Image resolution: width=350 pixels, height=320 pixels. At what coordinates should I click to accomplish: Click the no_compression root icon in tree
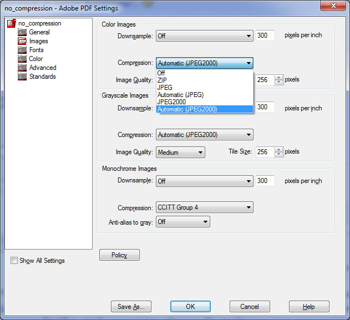12,23
